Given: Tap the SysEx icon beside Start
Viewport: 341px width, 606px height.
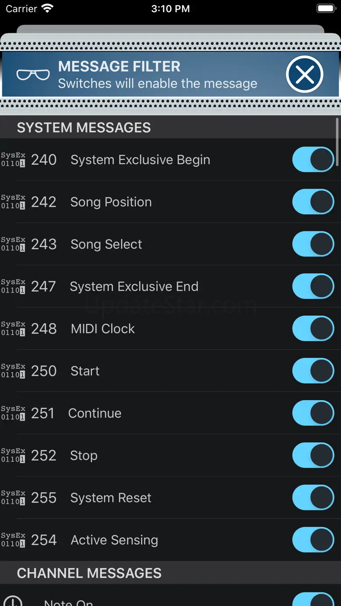Looking at the screenshot, I should click(13, 371).
